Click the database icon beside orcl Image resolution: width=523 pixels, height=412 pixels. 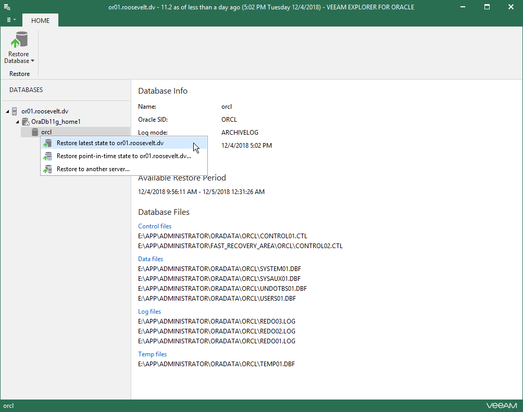(35, 132)
